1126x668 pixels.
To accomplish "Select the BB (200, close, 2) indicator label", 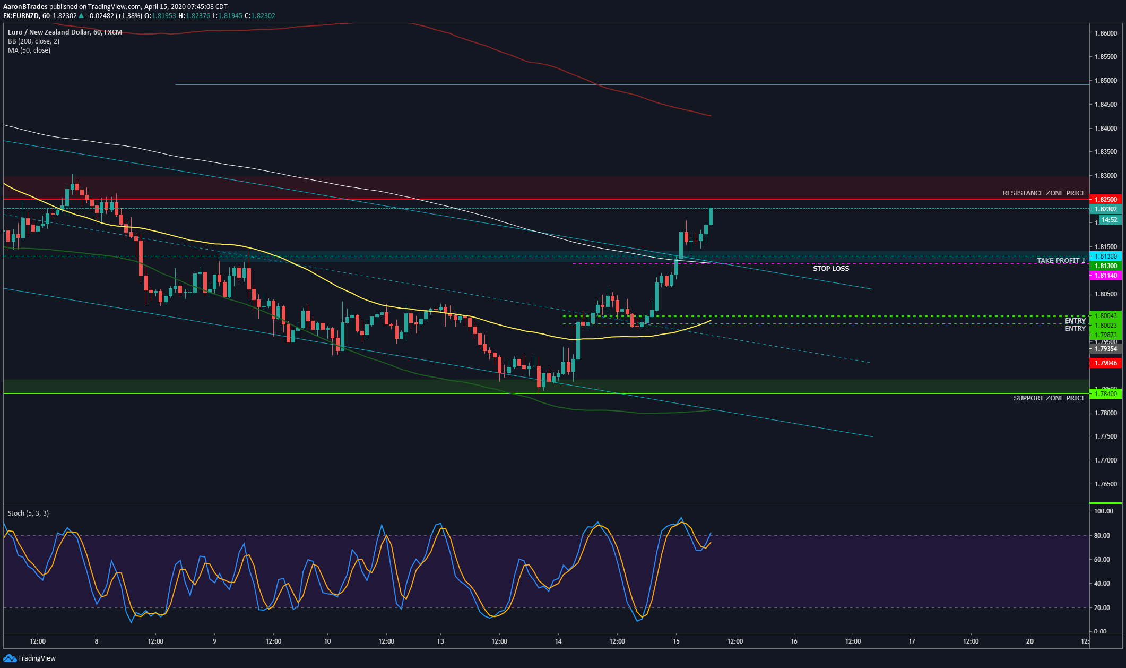I will click(x=33, y=41).
